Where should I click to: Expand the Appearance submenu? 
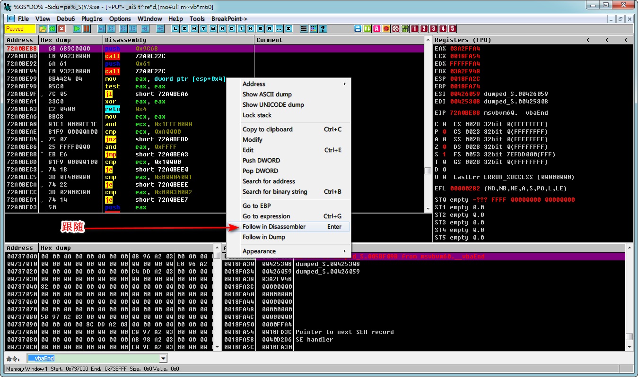click(288, 251)
